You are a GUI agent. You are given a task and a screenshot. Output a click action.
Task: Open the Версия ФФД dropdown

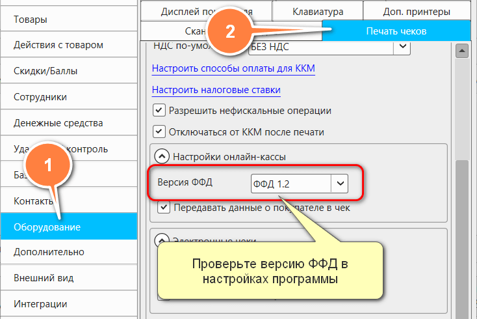[x=339, y=184]
